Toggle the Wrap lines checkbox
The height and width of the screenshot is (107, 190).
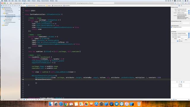coord(178,41)
